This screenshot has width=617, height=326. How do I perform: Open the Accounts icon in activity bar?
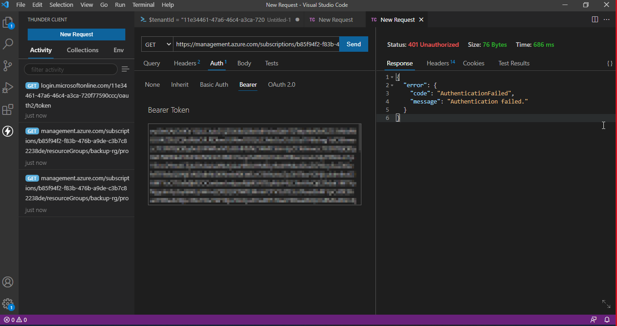[8, 282]
